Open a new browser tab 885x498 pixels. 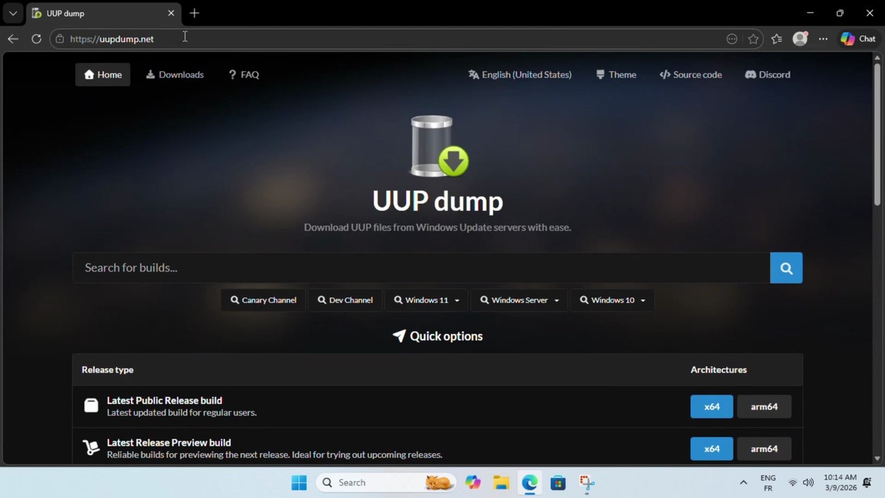click(194, 13)
